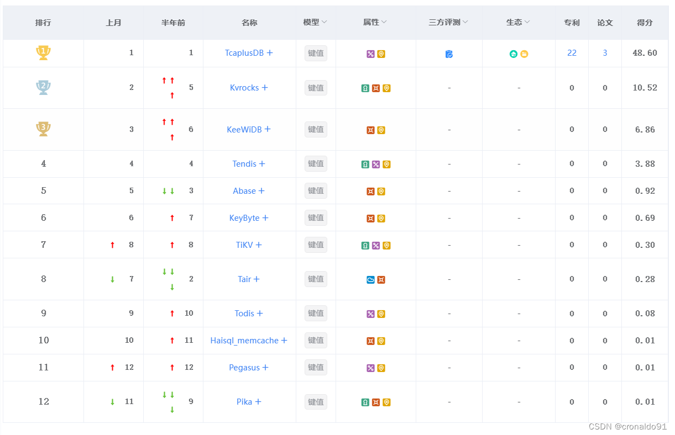The height and width of the screenshot is (435, 675).
Task: Open the TiKV database link
Action: tap(244, 245)
